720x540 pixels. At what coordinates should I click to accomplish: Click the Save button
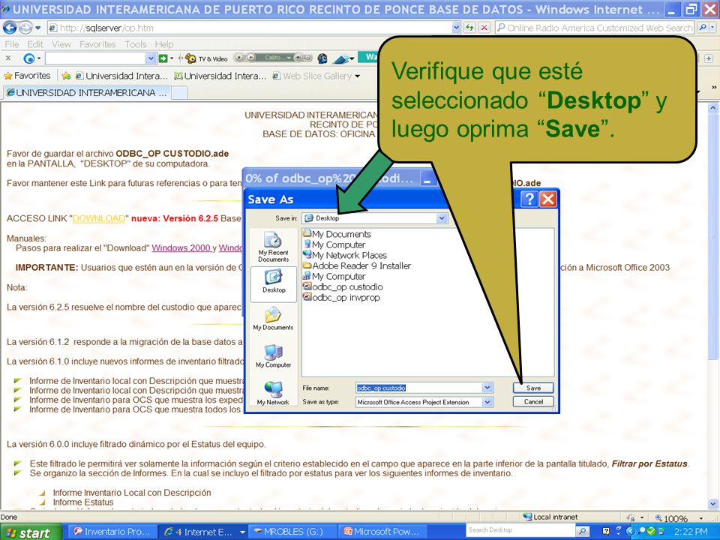click(x=533, y=388)
